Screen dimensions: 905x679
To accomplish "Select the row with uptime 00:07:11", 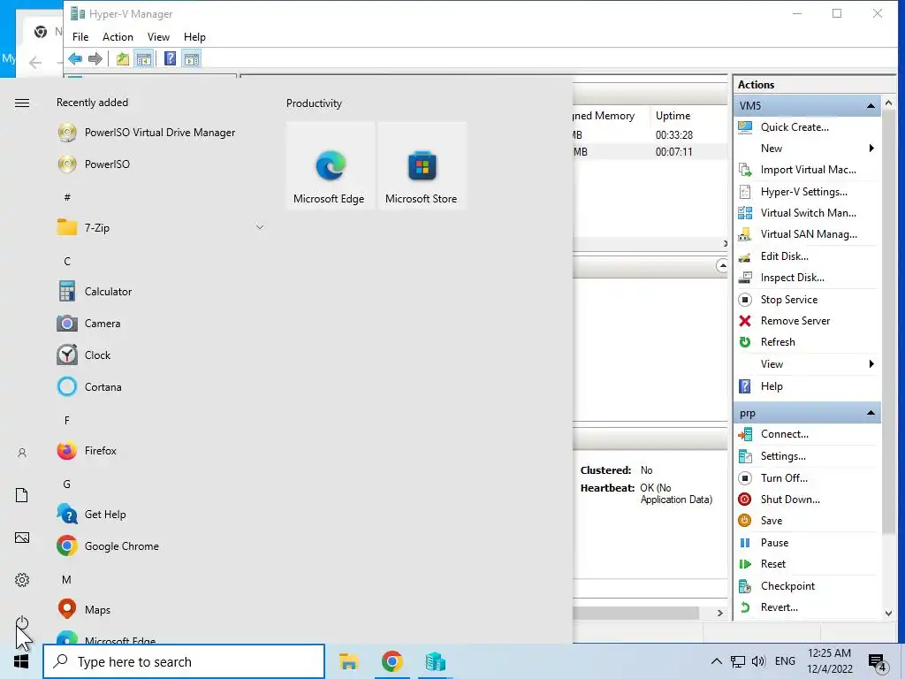I will tap(650, 152).
